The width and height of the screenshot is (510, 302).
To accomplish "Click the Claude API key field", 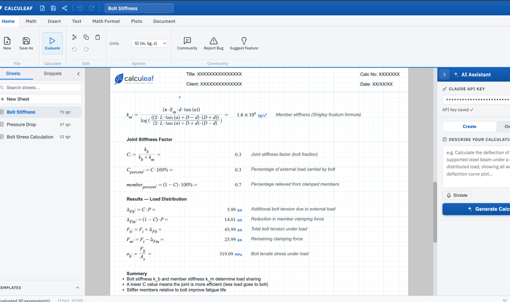I will (476, 99).
